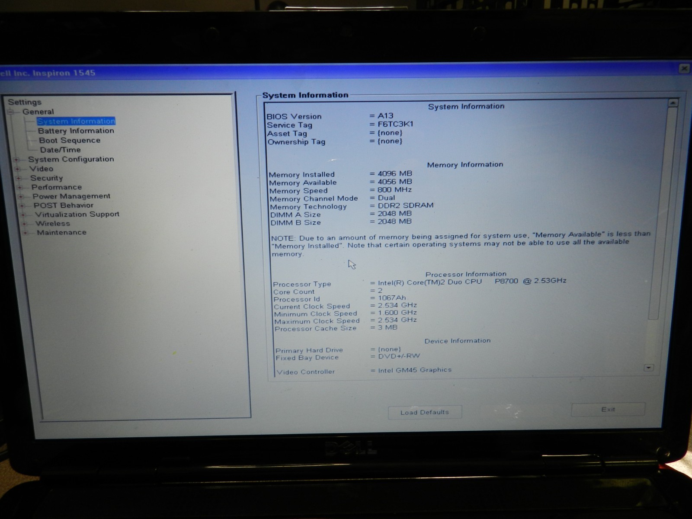Click the Core Count label

[x=294, y=292]
